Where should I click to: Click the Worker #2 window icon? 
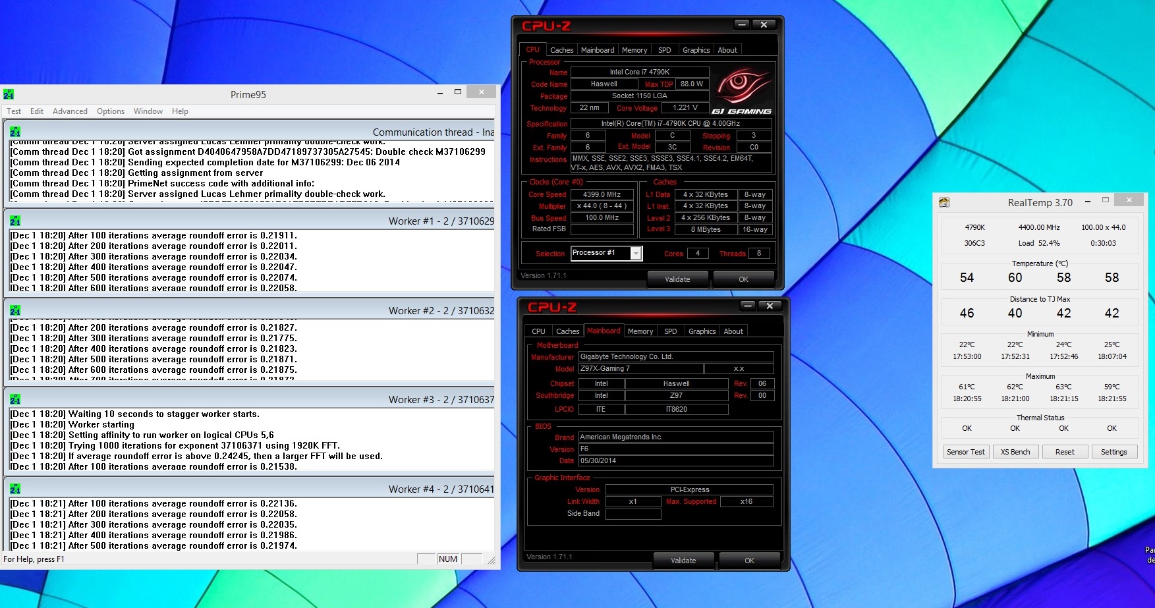pyautogui.click(x=15, y=310)
